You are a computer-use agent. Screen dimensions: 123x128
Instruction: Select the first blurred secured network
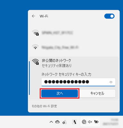(x=74, y=33)
